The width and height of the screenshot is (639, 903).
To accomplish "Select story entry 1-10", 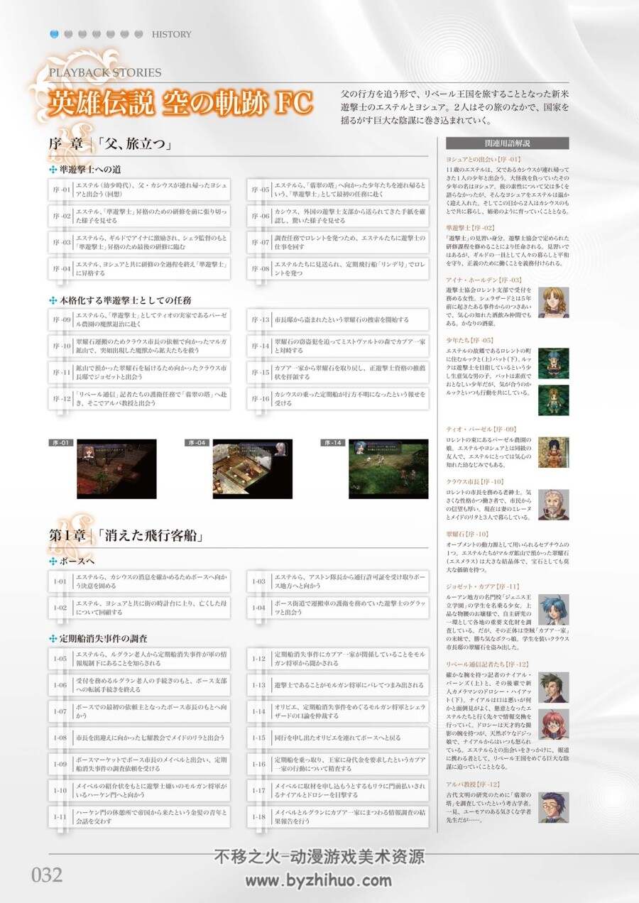I will tap(139, 790).
